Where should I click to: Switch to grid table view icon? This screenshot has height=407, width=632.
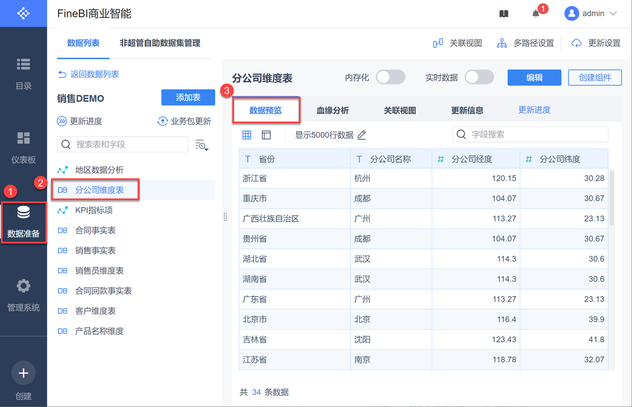tap(246, 135)
